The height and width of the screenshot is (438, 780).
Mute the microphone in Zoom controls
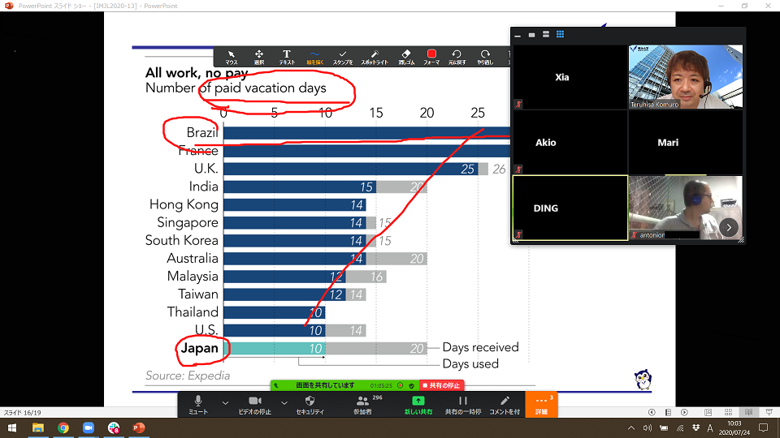pyautogui.click(x=198, y=405)
